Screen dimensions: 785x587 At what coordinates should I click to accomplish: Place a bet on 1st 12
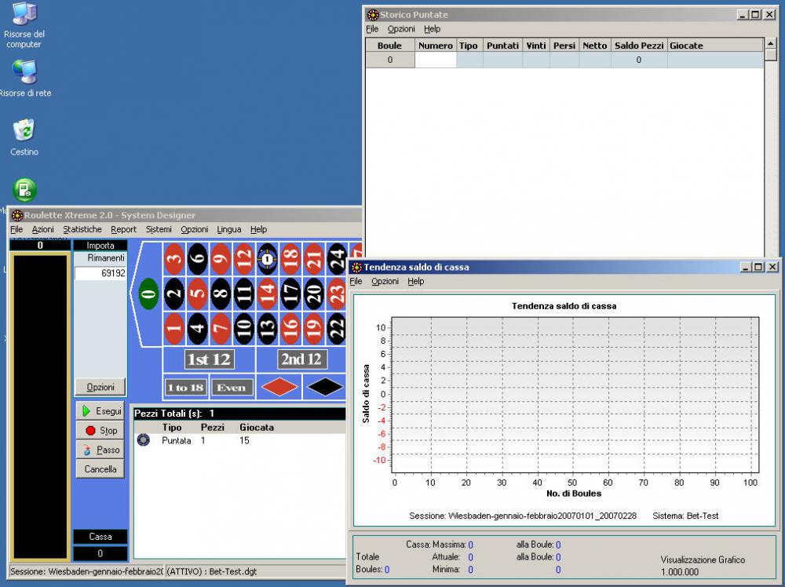(x=208, y=359)
